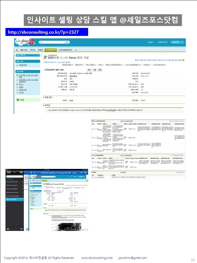The width and height of the screenshot is (197, 263).
Task: Click the iPad sidebar search field
Action: pos(15,176)
